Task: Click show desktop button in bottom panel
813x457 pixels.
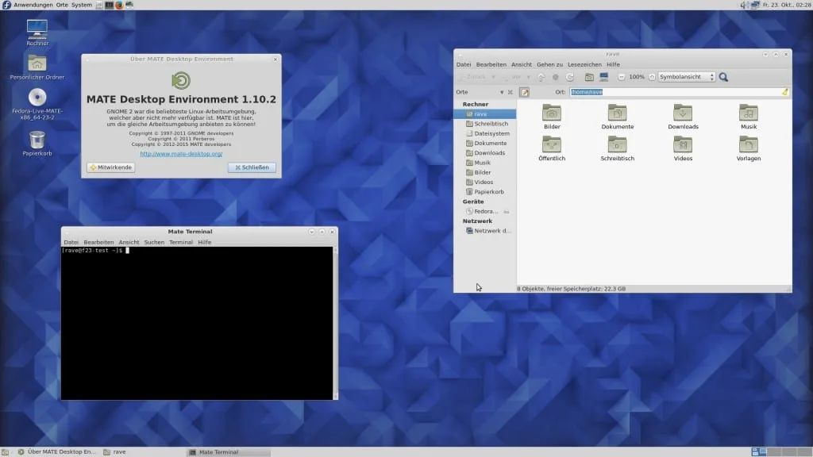Action: [6, 451]
